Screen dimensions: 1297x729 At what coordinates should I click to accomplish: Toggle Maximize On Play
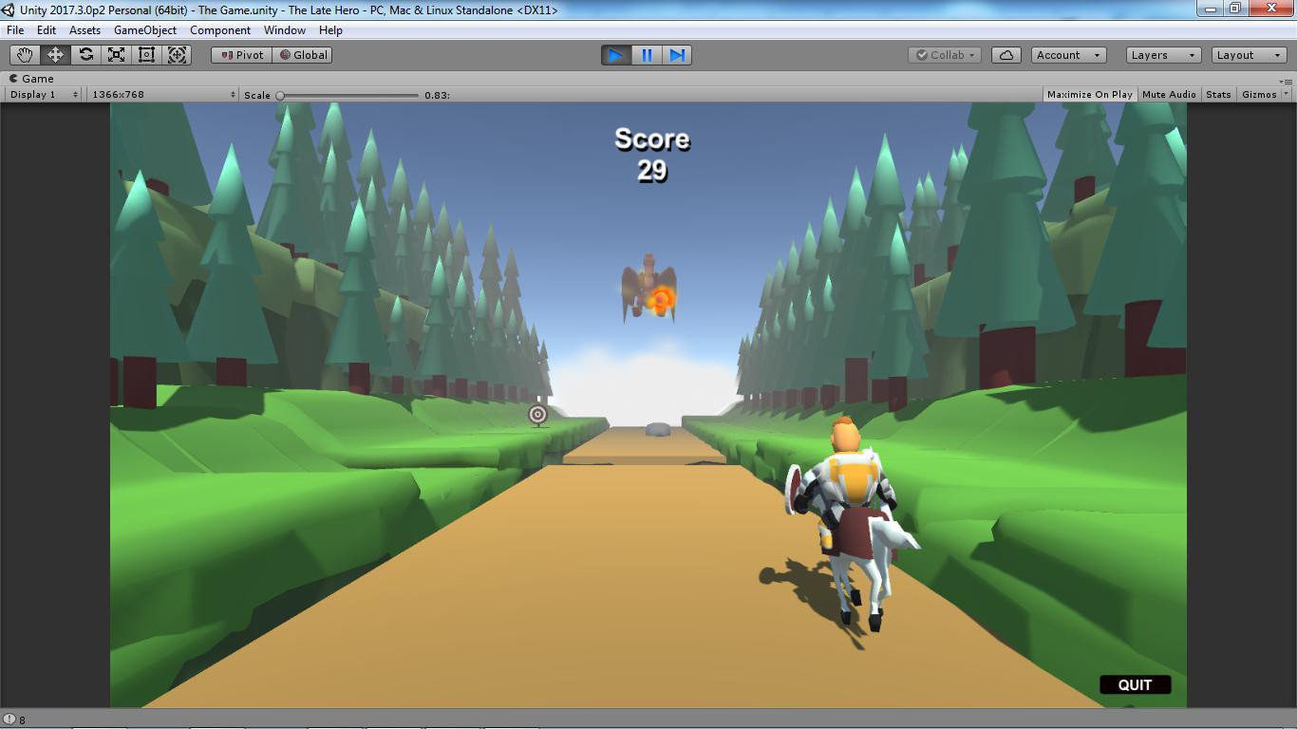point(1089,94)
